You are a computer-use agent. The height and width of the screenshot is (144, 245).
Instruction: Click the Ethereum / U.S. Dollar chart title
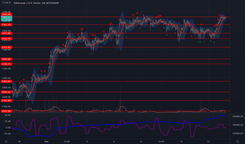36,3
